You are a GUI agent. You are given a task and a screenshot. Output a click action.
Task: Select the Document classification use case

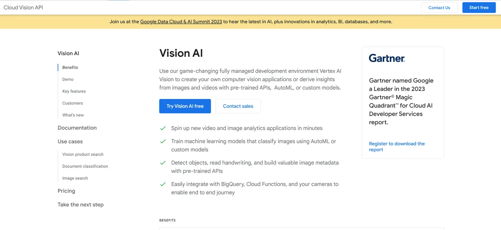click(85, 166)
